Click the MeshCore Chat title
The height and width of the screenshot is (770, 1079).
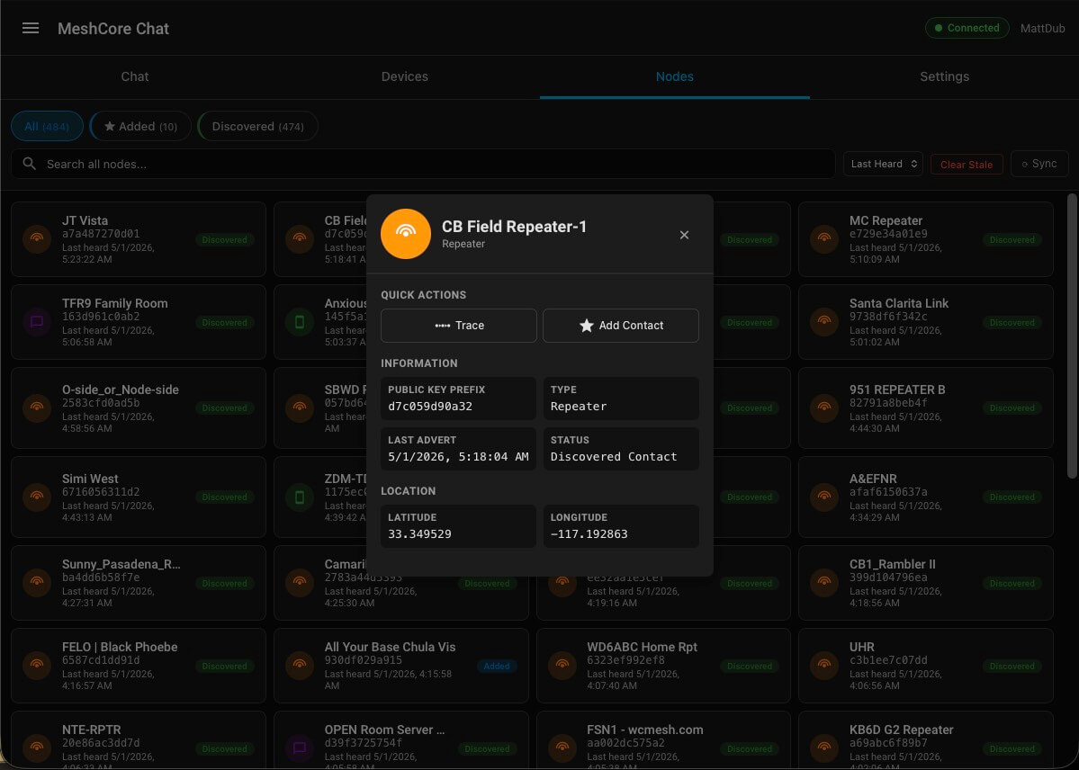click(x=112, y=28)
